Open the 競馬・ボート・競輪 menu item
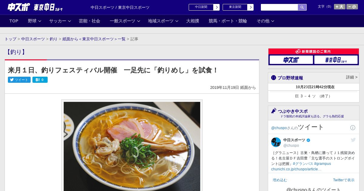Screen dimensions: 364x191 (228, 21)
